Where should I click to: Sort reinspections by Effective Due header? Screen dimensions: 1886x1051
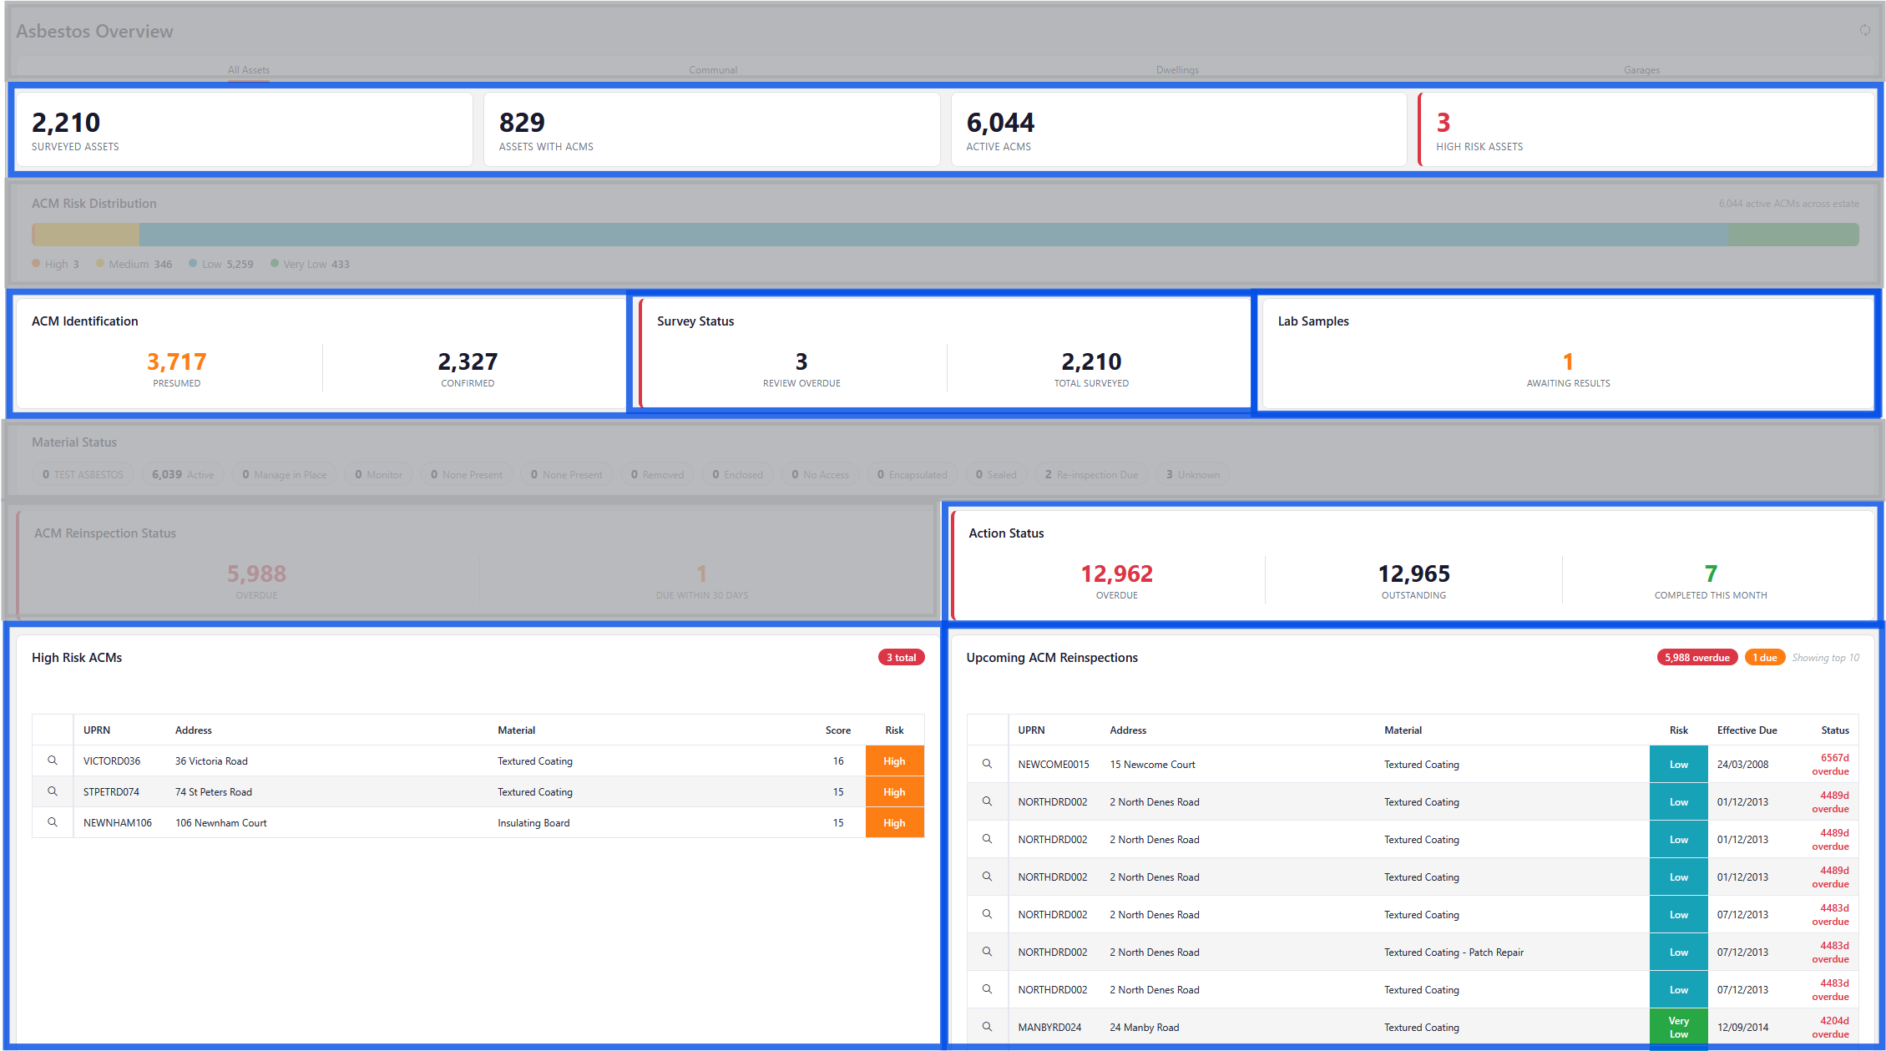(1747, 730)
